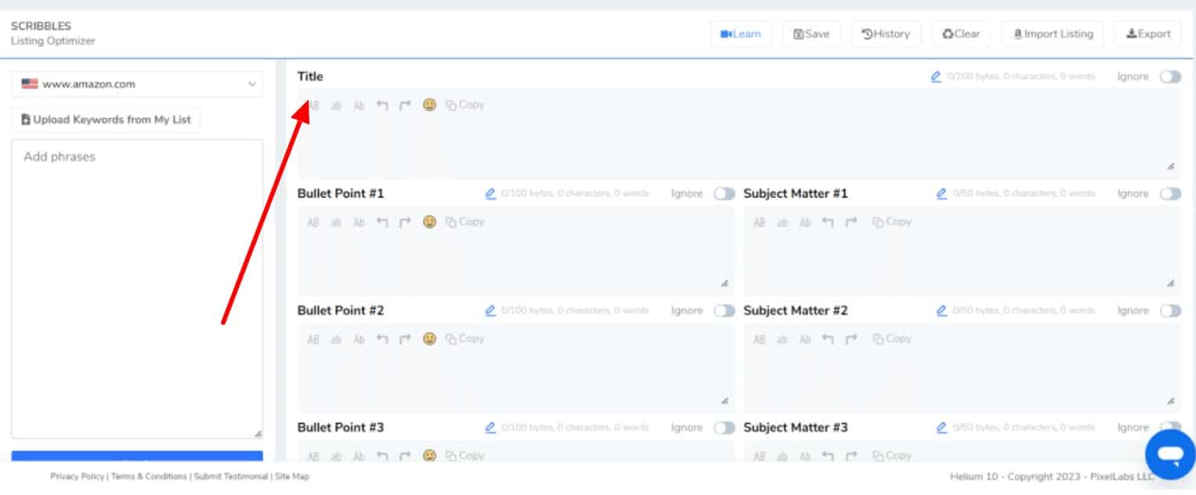Copy the Bullet Point #1 text
The image size is (1196, 495).
tap(465, 222)
